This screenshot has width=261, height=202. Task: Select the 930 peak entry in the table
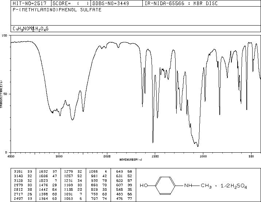pos(100,180)
